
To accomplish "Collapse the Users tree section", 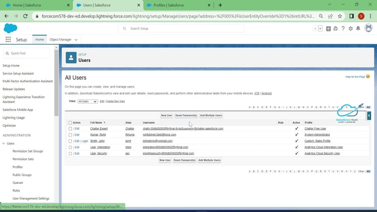I will (4, 143).
